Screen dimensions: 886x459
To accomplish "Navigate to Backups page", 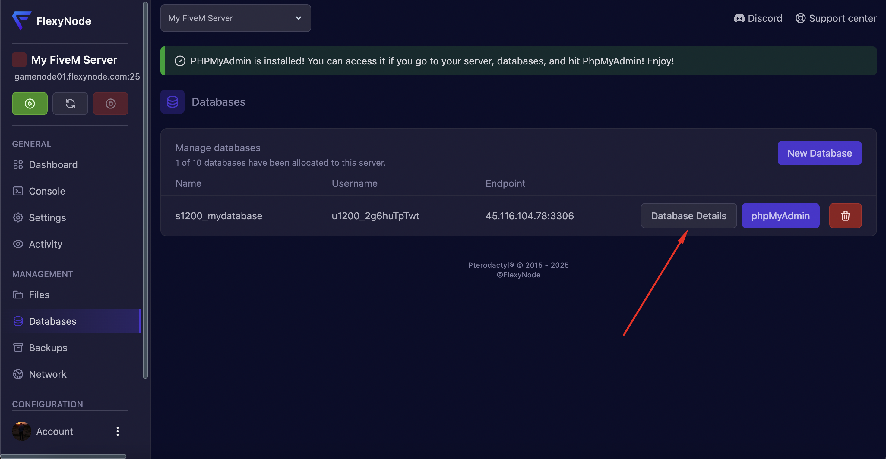I will point(48,348).
